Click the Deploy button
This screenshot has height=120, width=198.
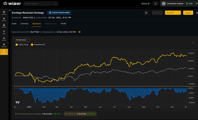point(188,13)
